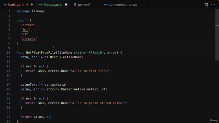
Task: Click the Go icon on communication.go tab
Action: (106, 4)
